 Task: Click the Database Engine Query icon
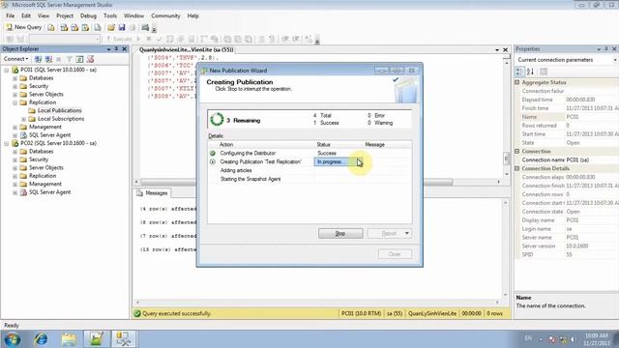[x=51, y=27]
